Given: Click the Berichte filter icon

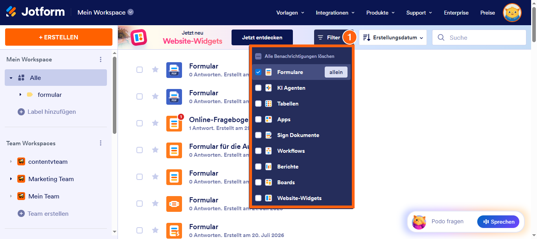Looking at the screenshot, I should point(268,167).
